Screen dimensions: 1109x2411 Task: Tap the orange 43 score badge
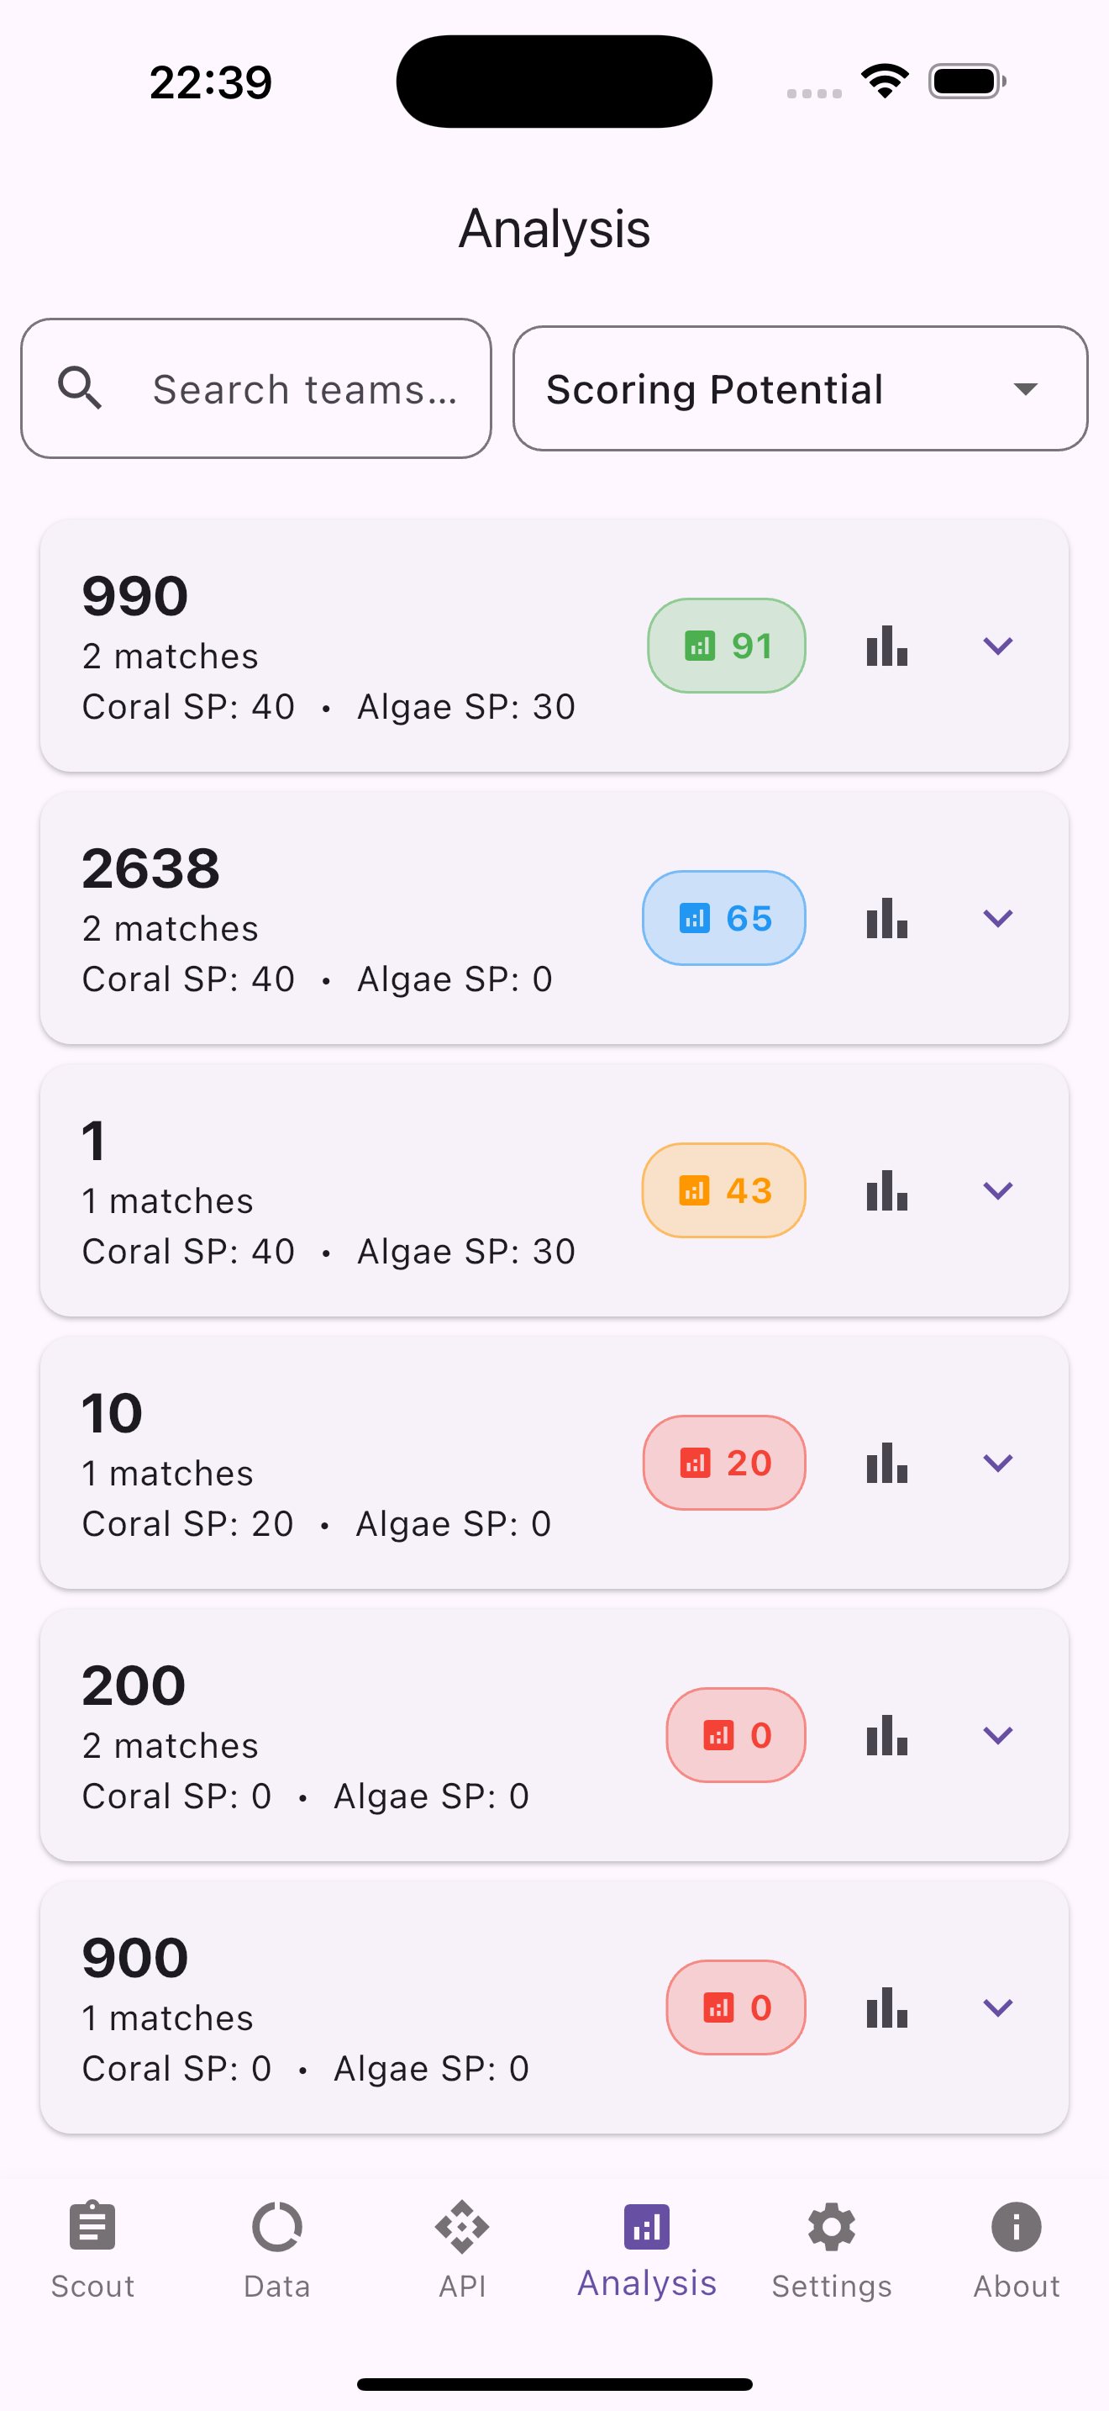[723, 1190]
